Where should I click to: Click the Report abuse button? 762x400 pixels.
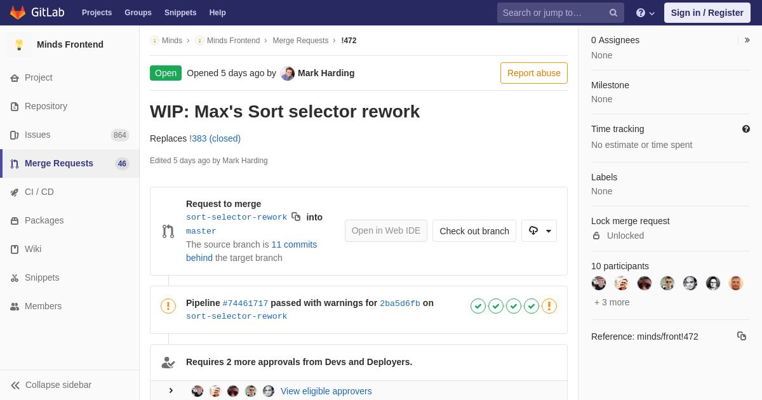pos(534,73)
